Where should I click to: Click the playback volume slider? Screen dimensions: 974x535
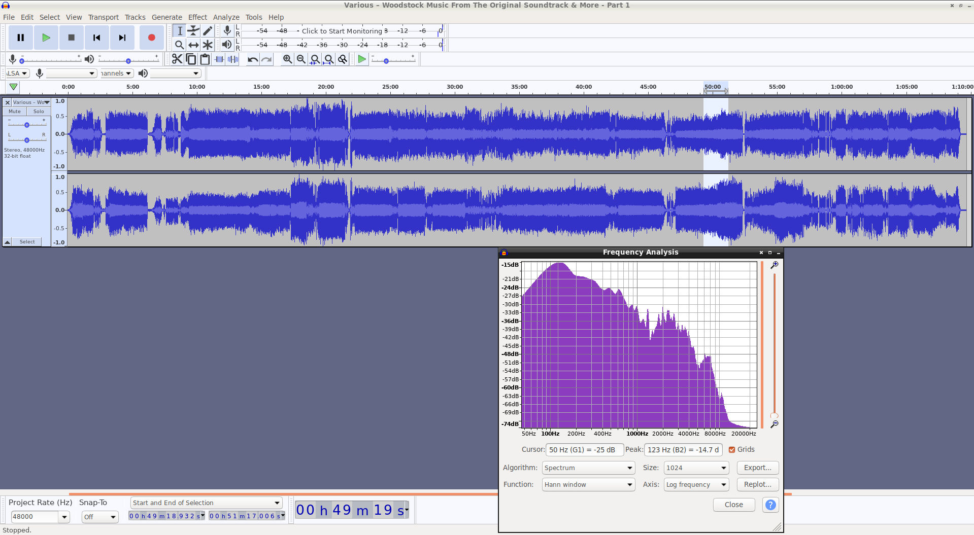point(128,60)
